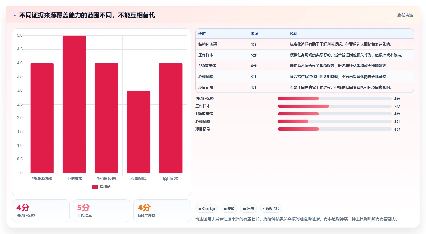The image size is (426, 234).
Task: Open the 5分 工作样本 data card
Action: coord(101,211)
